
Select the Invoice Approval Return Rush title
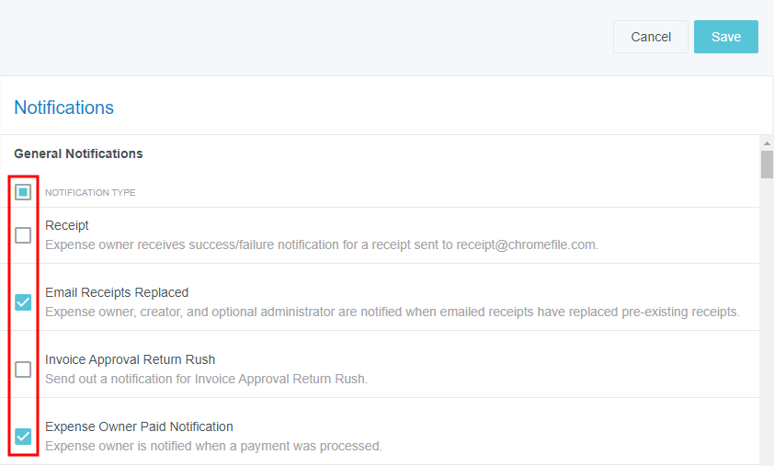(x=130, y=359)
